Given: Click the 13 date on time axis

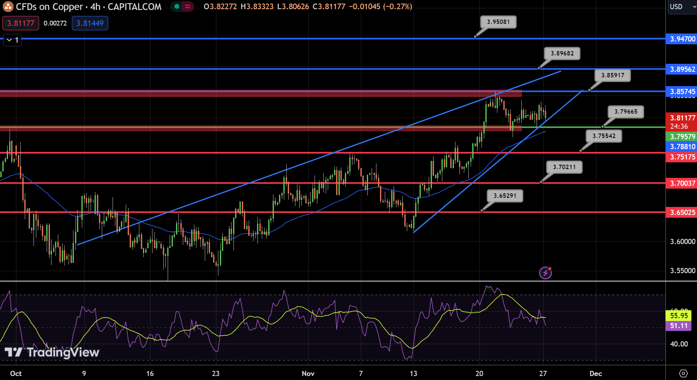Looking at the screenshot, I should point(414,374).
